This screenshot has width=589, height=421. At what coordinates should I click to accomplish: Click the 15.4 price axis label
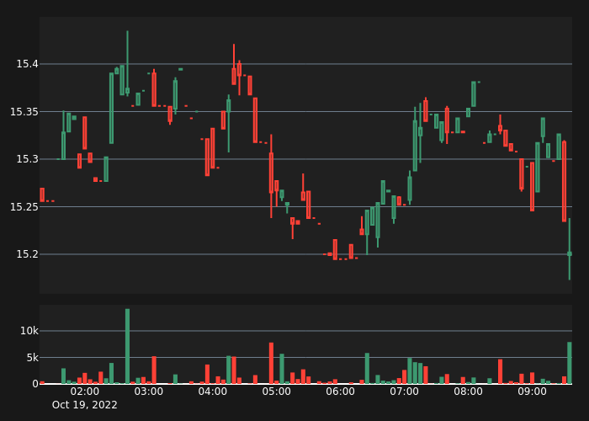tap(28, 64)
